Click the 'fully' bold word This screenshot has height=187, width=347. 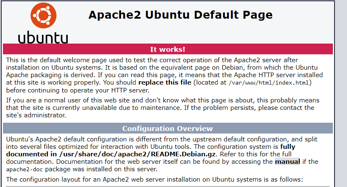(288, 147)
